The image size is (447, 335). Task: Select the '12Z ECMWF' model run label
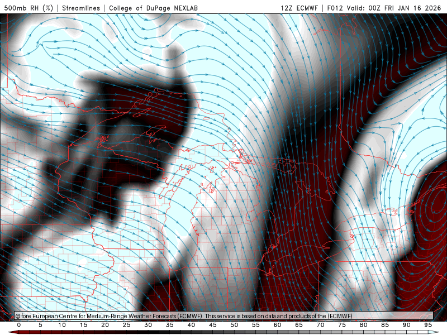click(x=299, y=8)
